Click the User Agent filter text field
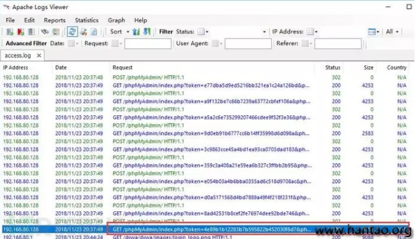415x239 pixels. 248,44
